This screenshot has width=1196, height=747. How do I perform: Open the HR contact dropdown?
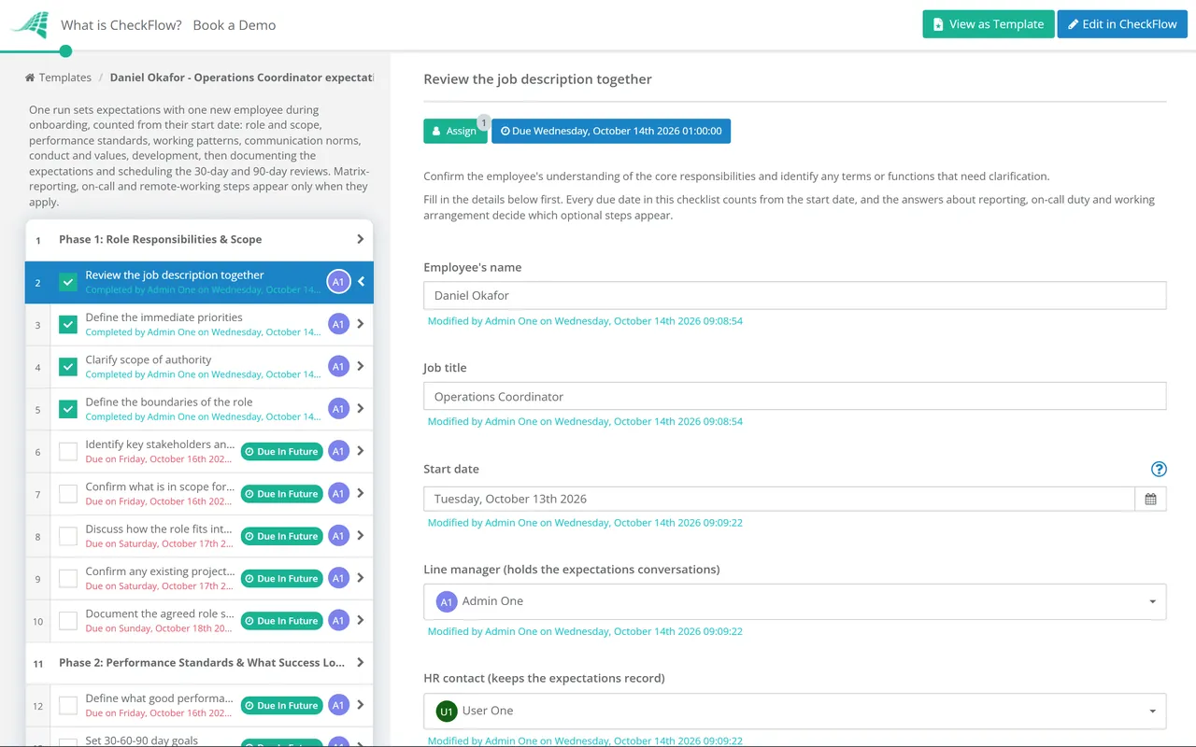pos(794,711)
